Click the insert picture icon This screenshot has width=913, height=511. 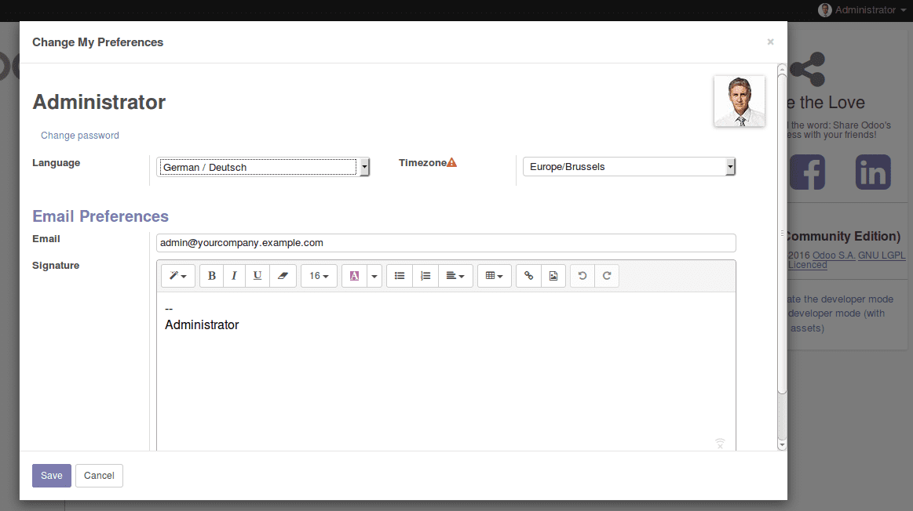point(553,276)
